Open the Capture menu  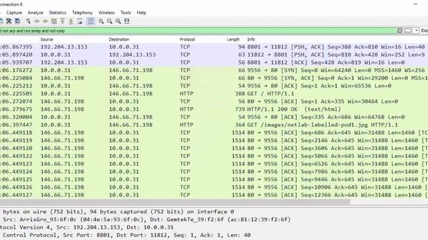pyautogui.click(x=14, y=13)
